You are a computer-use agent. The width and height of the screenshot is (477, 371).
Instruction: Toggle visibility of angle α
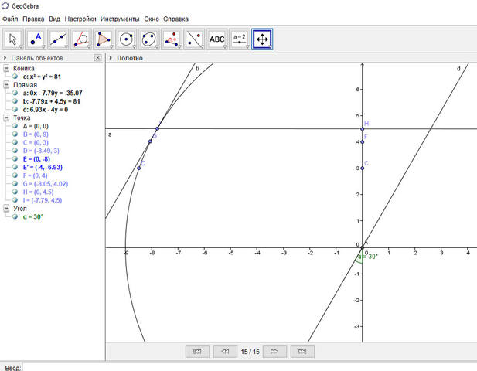pos(15,216)
